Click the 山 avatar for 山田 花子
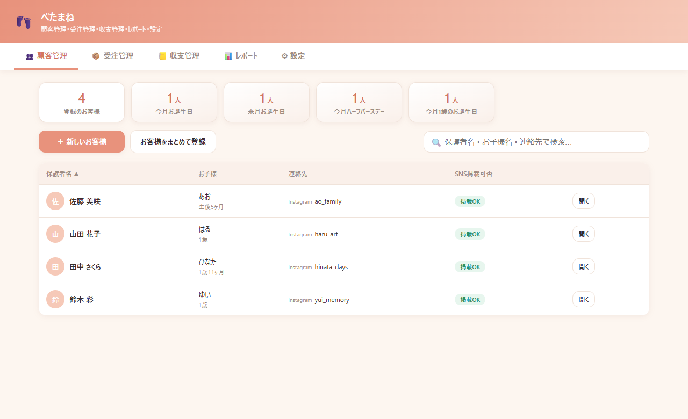This screenshot has width=688, height=419. click(x=55, y=234)
